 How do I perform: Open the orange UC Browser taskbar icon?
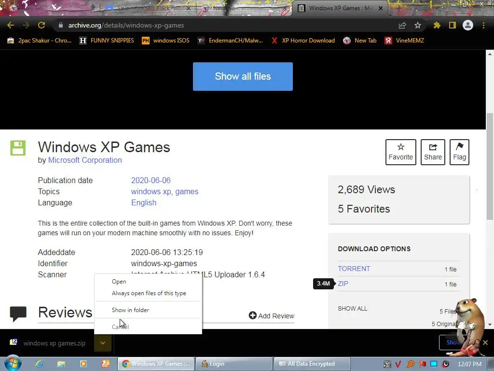click(x=106, y=364)
